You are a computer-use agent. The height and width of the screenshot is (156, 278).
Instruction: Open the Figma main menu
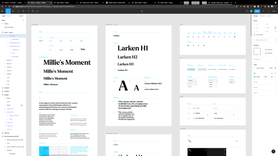[x=2, y=11]
